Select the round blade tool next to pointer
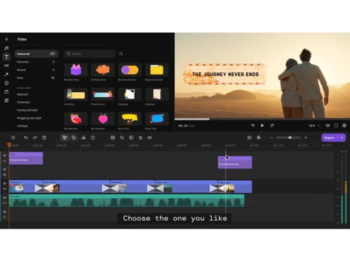 (73, 138)
